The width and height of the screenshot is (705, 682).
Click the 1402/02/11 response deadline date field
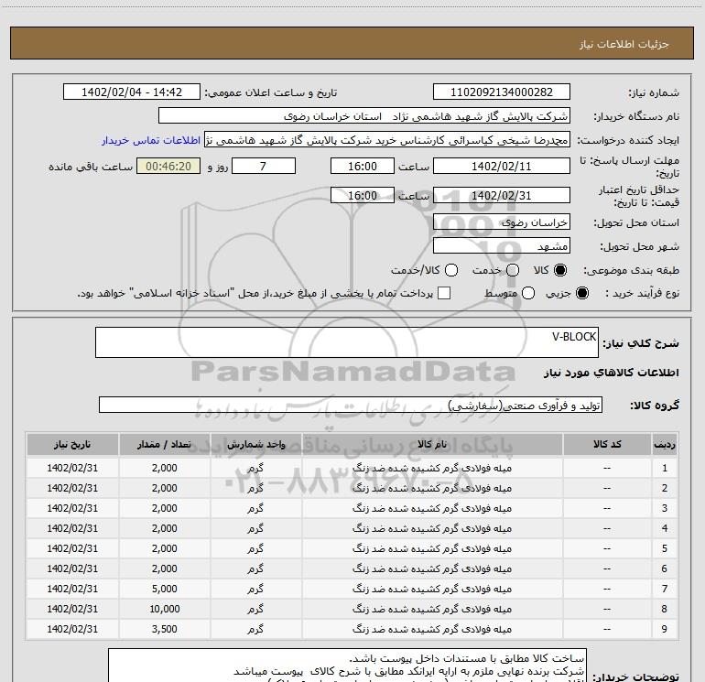click(x=501, y=166)
